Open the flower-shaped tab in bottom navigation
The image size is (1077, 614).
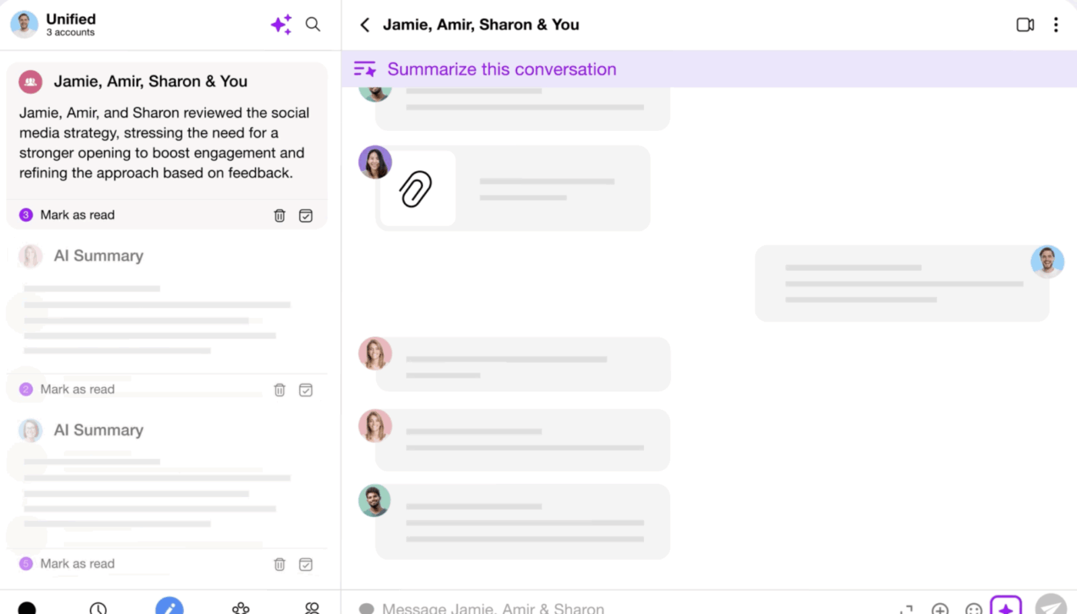pyautogui.click(x=241, y=609)
